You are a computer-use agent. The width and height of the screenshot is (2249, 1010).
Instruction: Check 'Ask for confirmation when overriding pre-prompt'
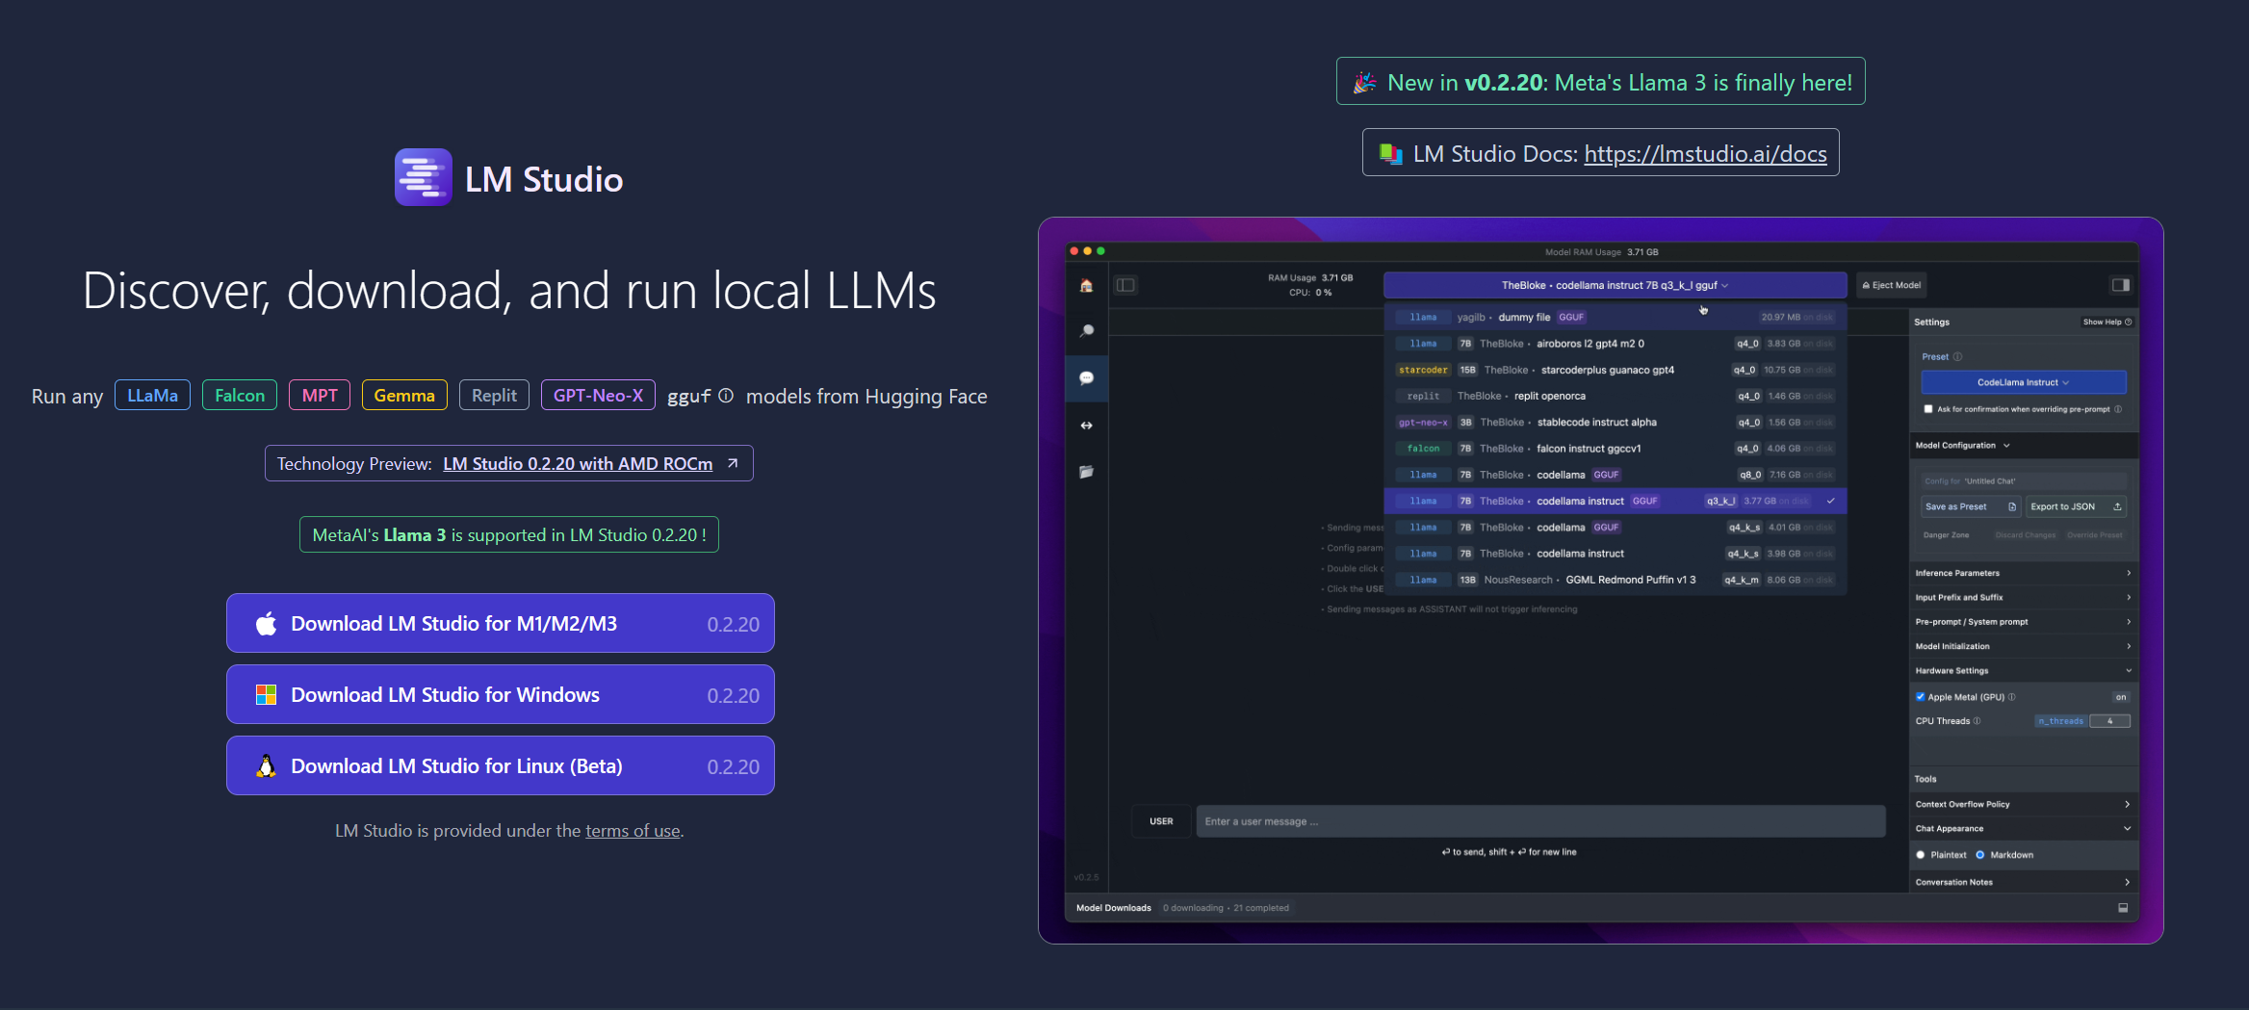point(1928,409)
